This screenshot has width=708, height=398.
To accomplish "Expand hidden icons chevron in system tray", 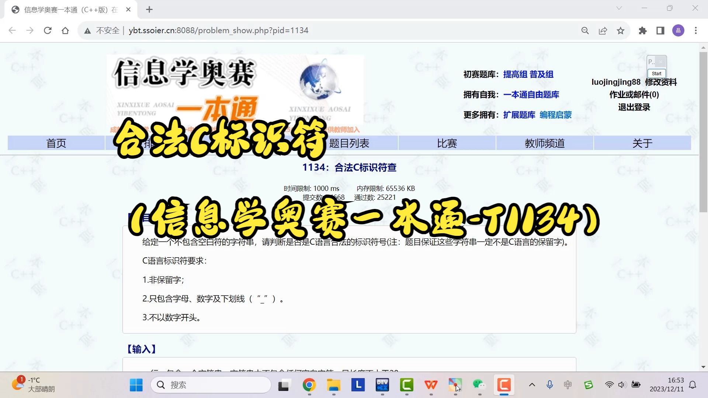I will coord(532,384).
